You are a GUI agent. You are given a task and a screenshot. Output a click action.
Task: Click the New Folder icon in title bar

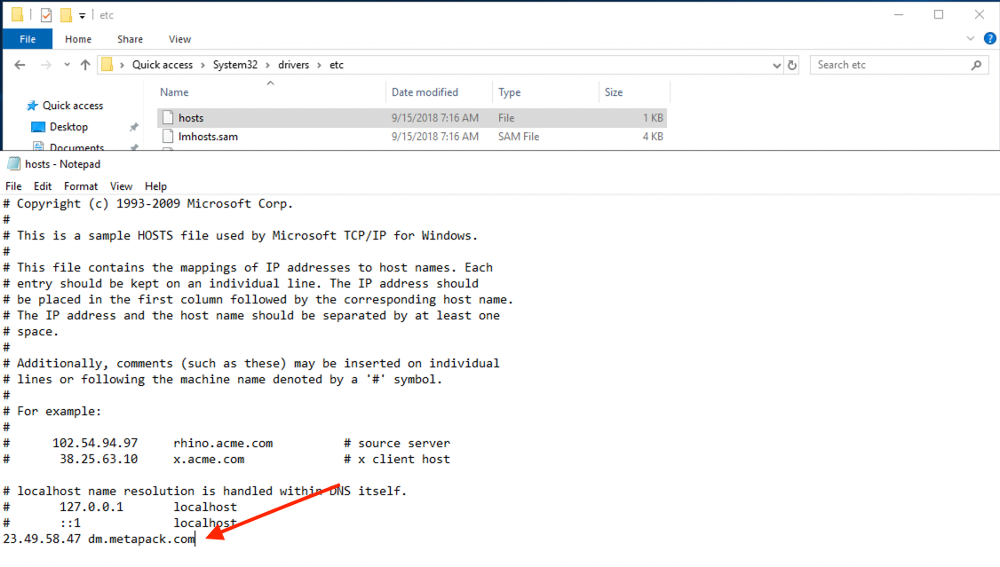[66, 15]
